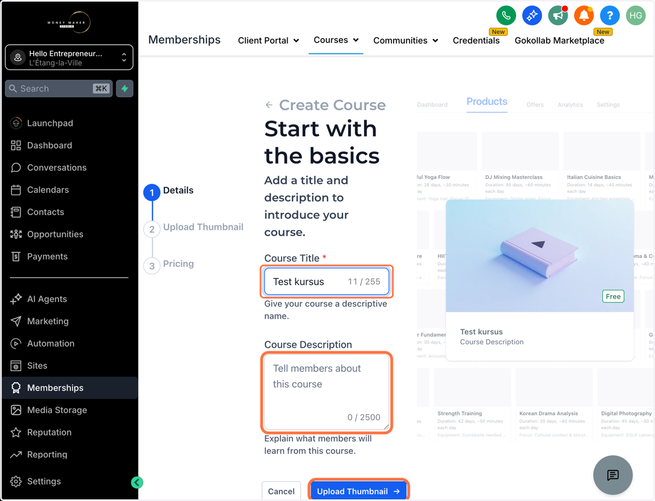Viewport: 655px width, 501px height.
Task: Click the blue Upload Thumbnail button
Action: (x=359, y=491)
